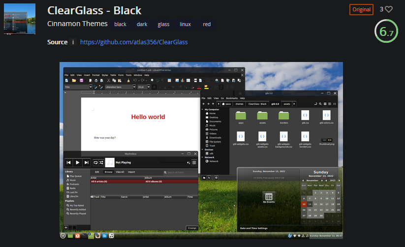This screenshot has height=247, width=405.
Task: Click the Play button in Rhythmbox
Action: tap(77, 162)
